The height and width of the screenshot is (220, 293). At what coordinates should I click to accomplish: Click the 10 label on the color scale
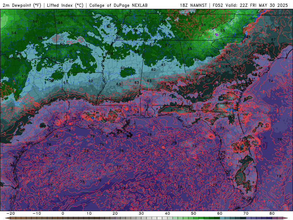(89, 213)
